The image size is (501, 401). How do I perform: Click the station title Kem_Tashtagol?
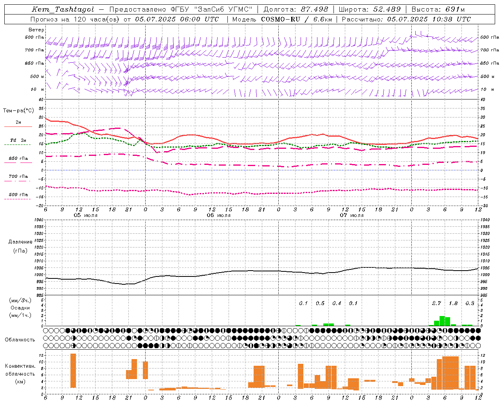[x=63, y=10]
